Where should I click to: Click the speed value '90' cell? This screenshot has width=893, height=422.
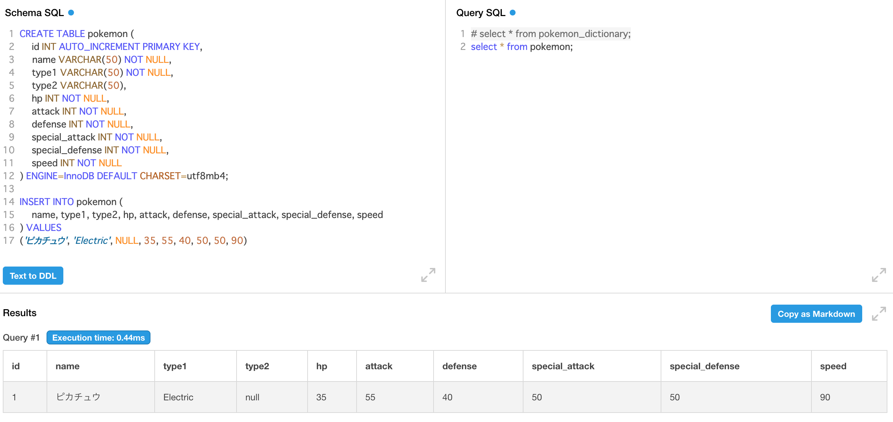tap(849, 397)
